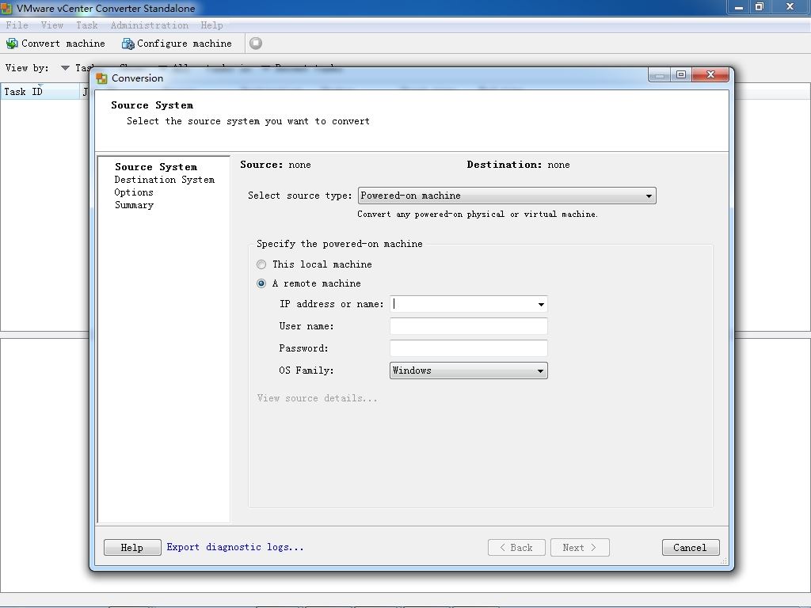Click View source details link
This screenshot has height=608, width=811.
pos(317,398)
